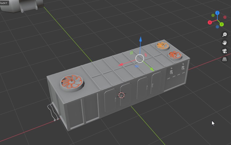This screenshot has width=231, height=145.
Task: Click the red X axis on the navigation gizmo
Action: (x=210, y=23)
